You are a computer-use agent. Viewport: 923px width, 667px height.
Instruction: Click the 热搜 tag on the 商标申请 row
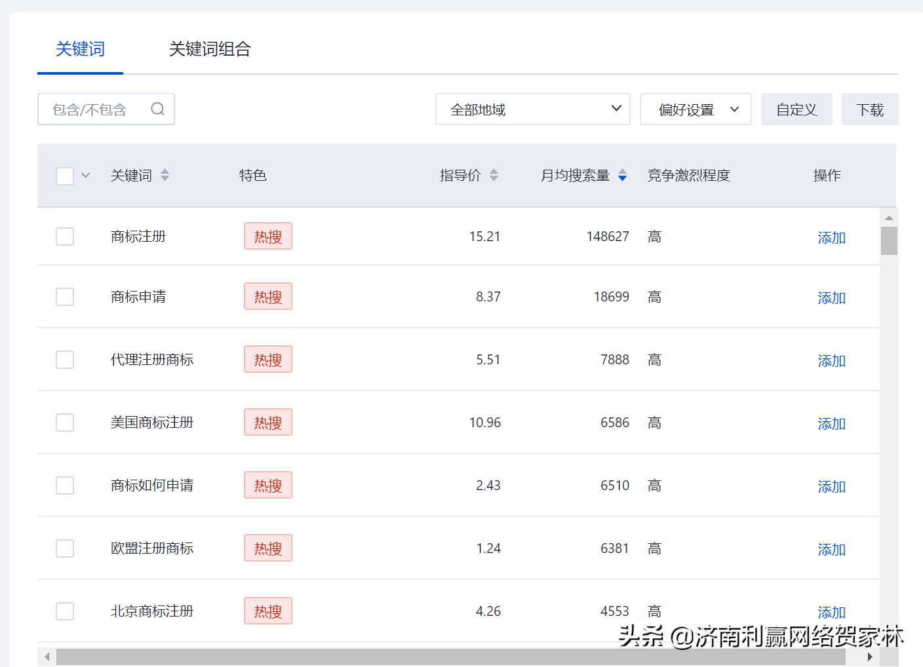(x=267, y=296)
